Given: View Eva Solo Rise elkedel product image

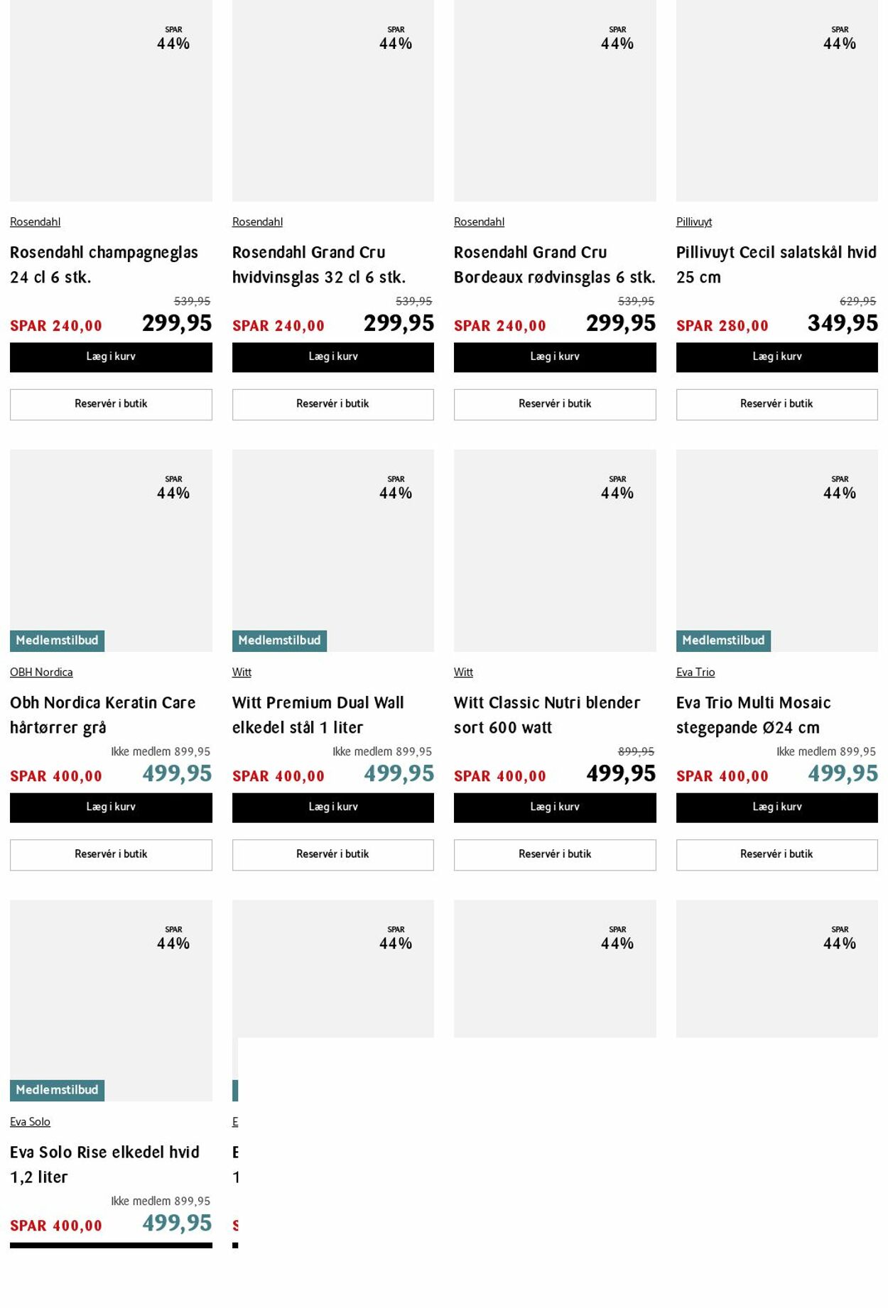Looking at the screenshot, I should point(111,1001).
